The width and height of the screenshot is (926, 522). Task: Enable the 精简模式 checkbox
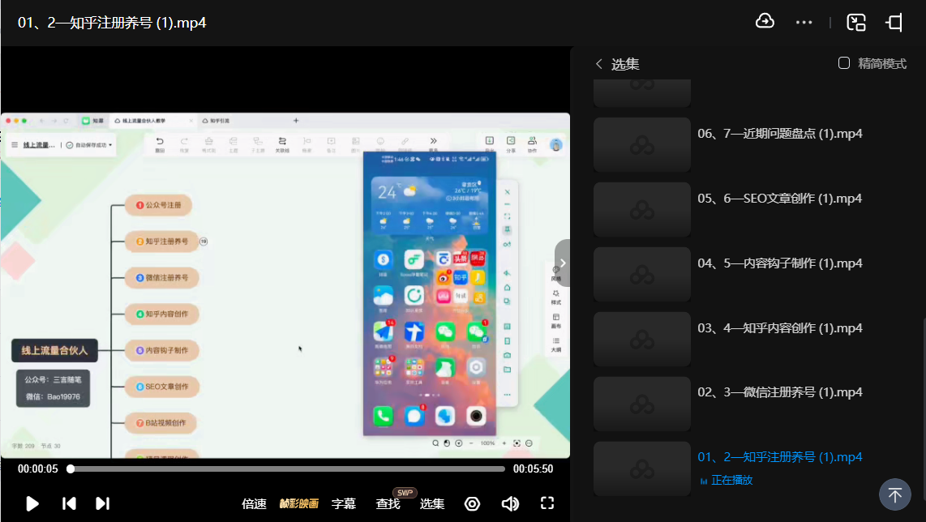[x=844, y=63]
